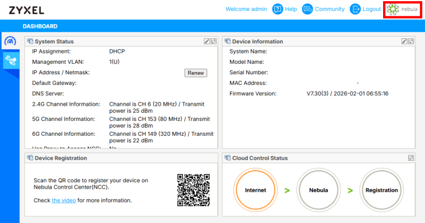Click the Nebula status circle
The image size is (425, 223).
click(x=318, y=190)
